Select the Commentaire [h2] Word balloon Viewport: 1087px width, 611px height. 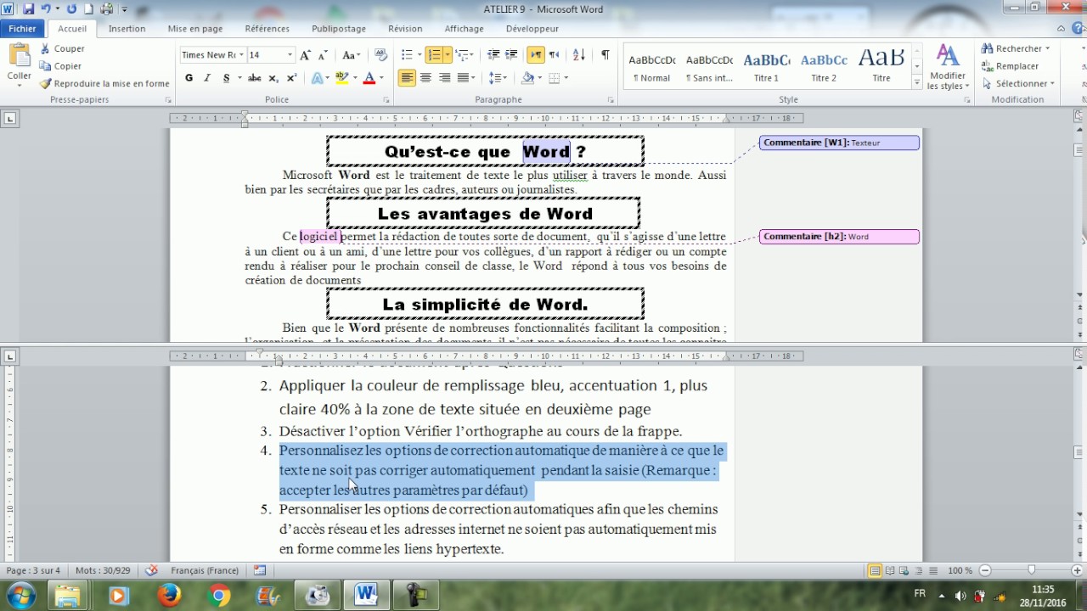pyautogui.click(x=839, y=237)
